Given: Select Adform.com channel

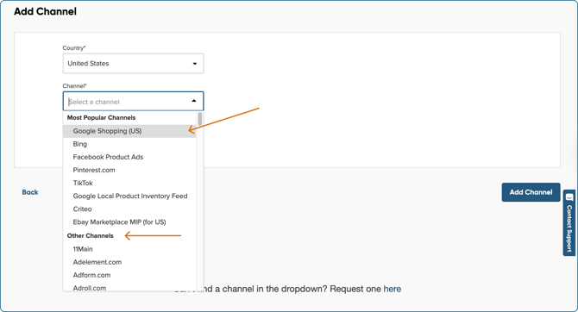Looking at the screenshot, I should point(129,275).
